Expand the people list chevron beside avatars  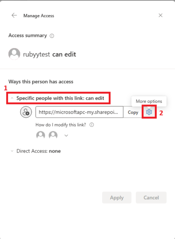pos(66,136)
